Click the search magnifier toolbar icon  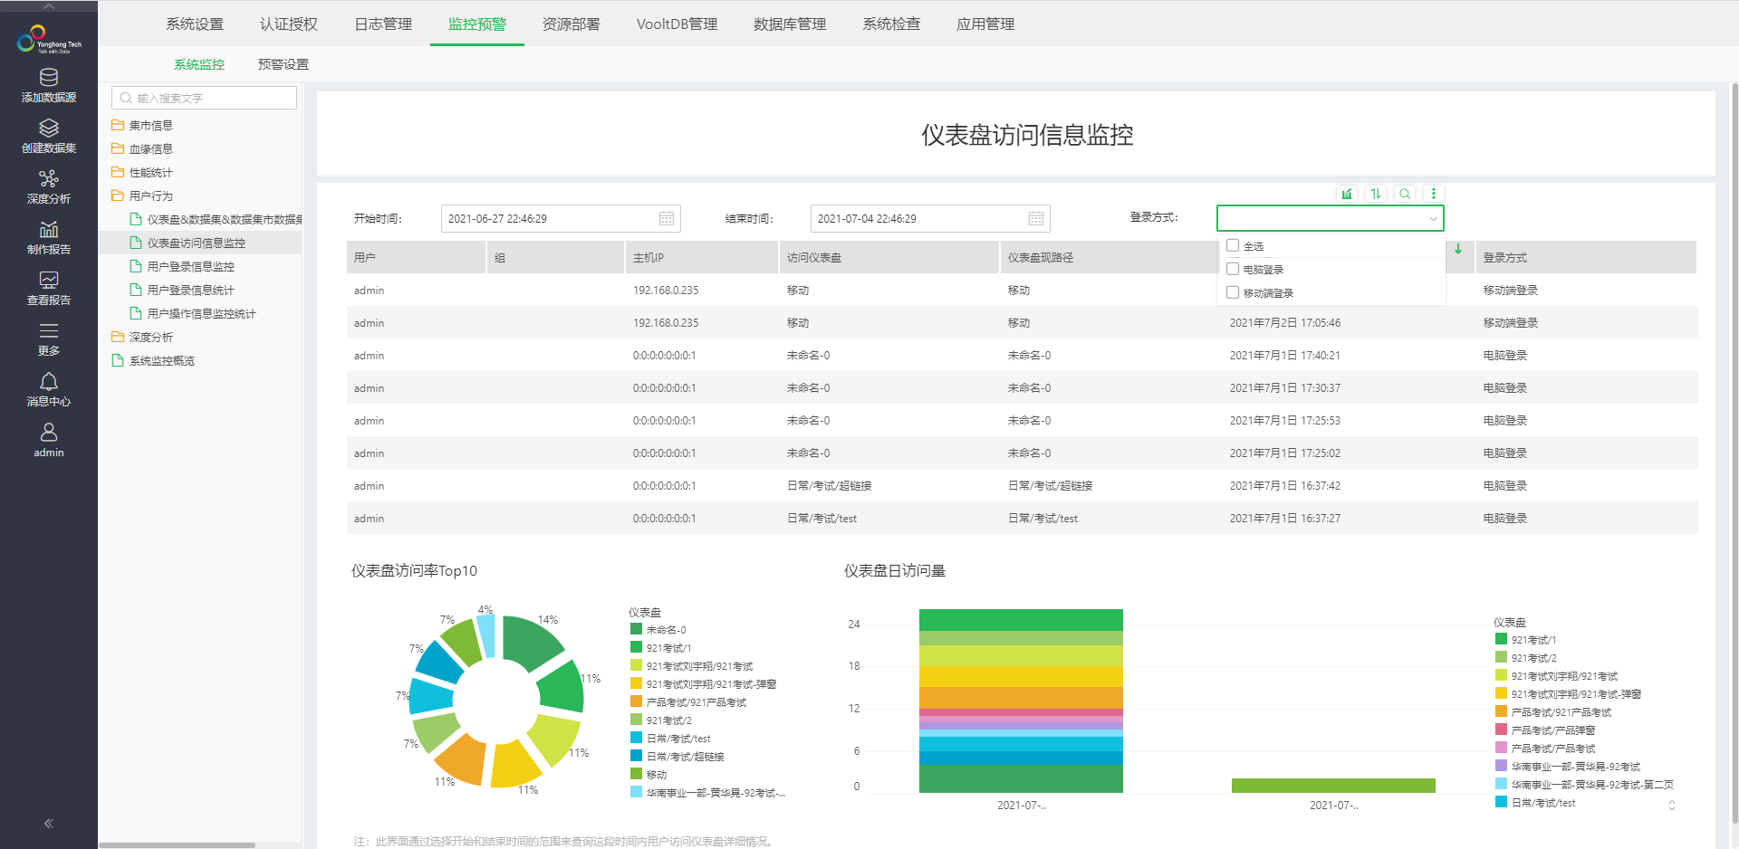click(x=1405, y=194)
